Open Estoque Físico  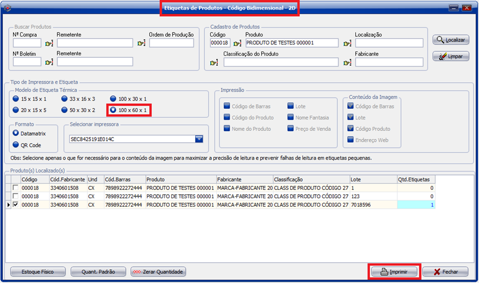[x=38, y=272]
